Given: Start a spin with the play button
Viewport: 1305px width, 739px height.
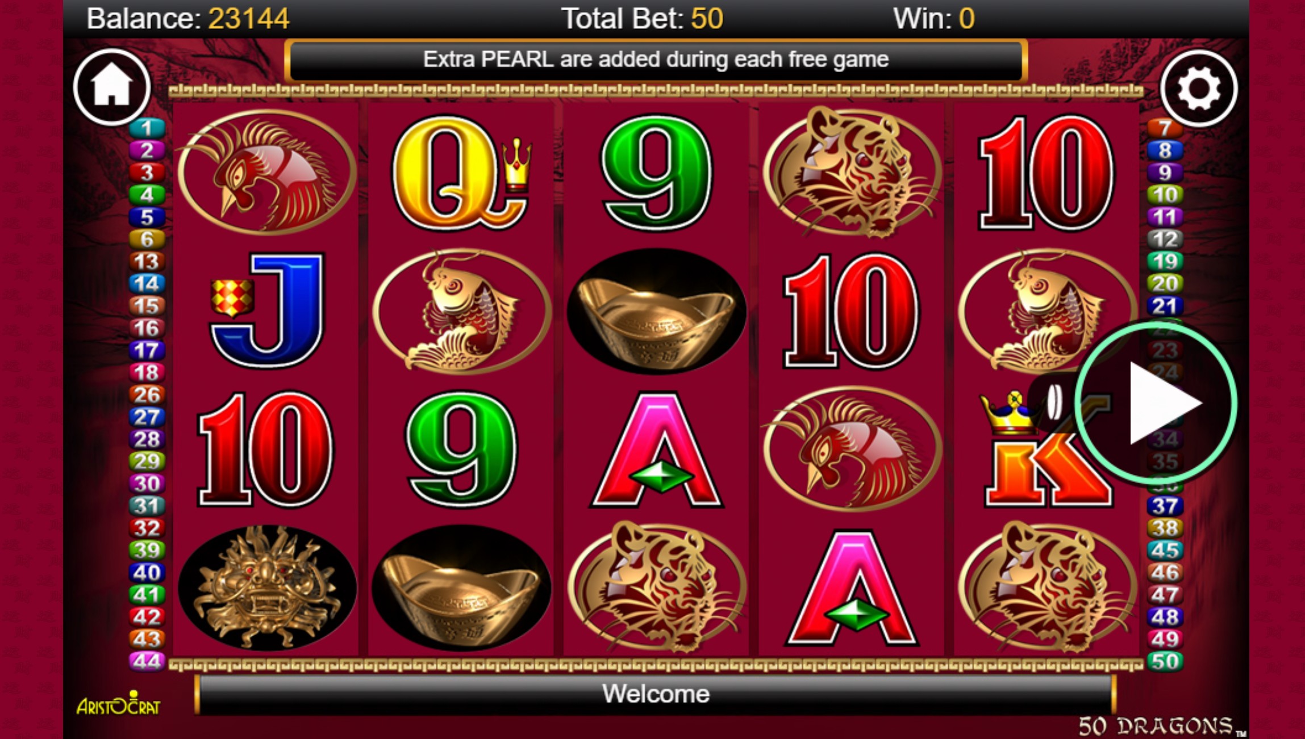Looking at the screenshot, I should coord(1156,403).
